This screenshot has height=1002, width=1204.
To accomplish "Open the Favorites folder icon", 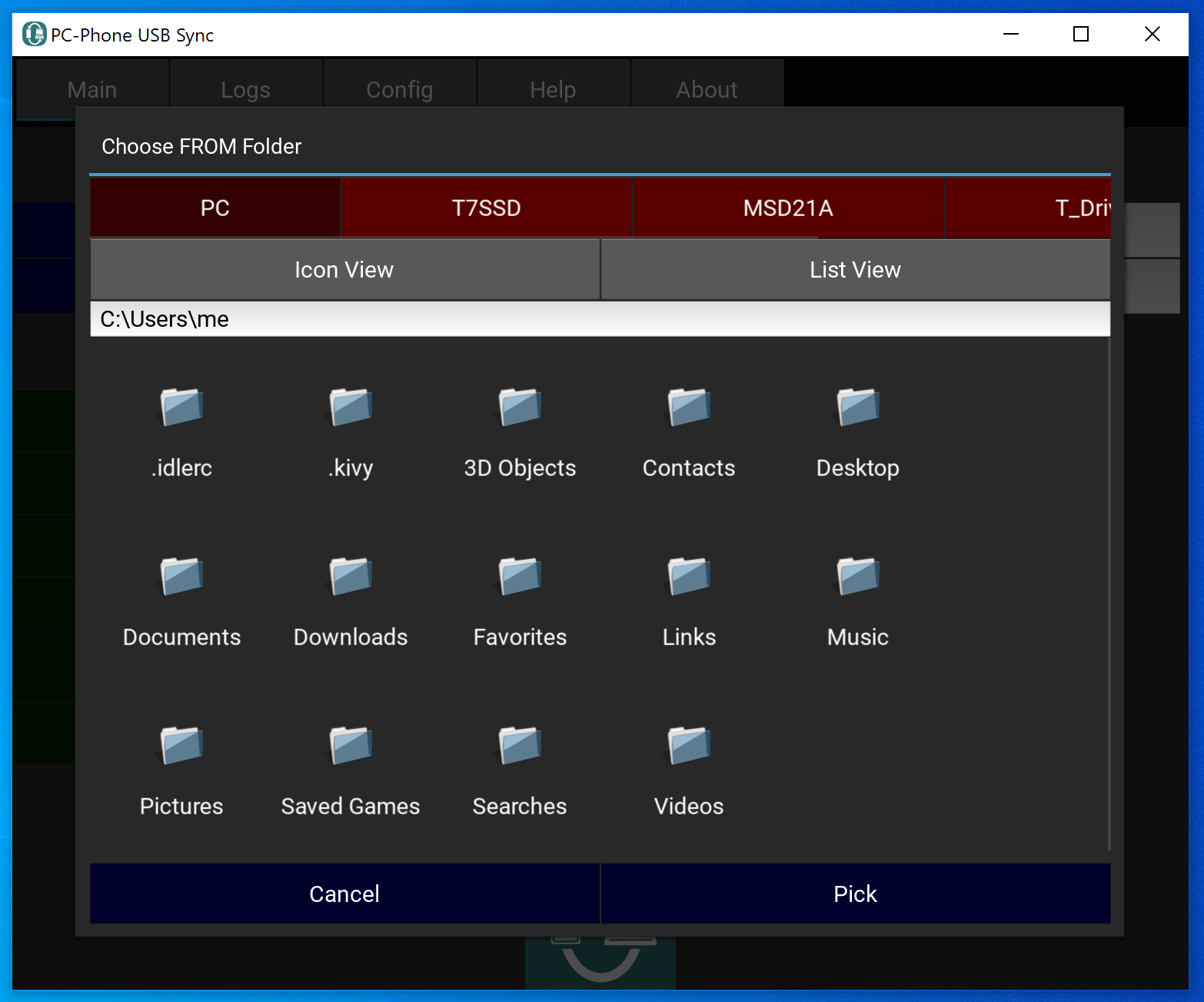I will pyautogui.click(x=520, y=577).
